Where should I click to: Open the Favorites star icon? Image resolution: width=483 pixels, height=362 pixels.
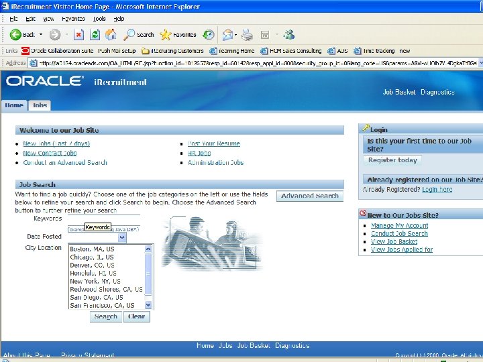(166, 35)
